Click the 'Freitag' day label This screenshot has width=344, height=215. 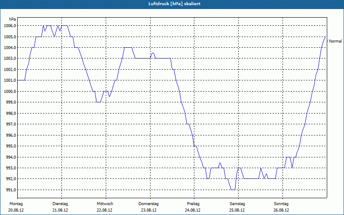click(193, 204)
